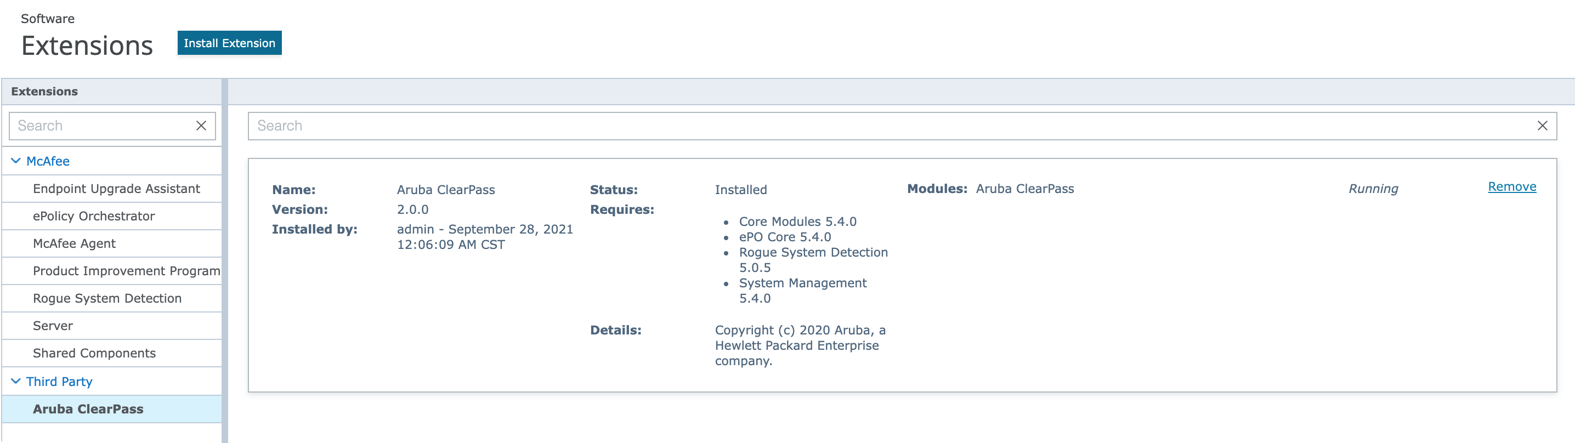Viewport: 1575px width, 443px height.
Task: Select the Server extension entry
Action: coord(112,326)
